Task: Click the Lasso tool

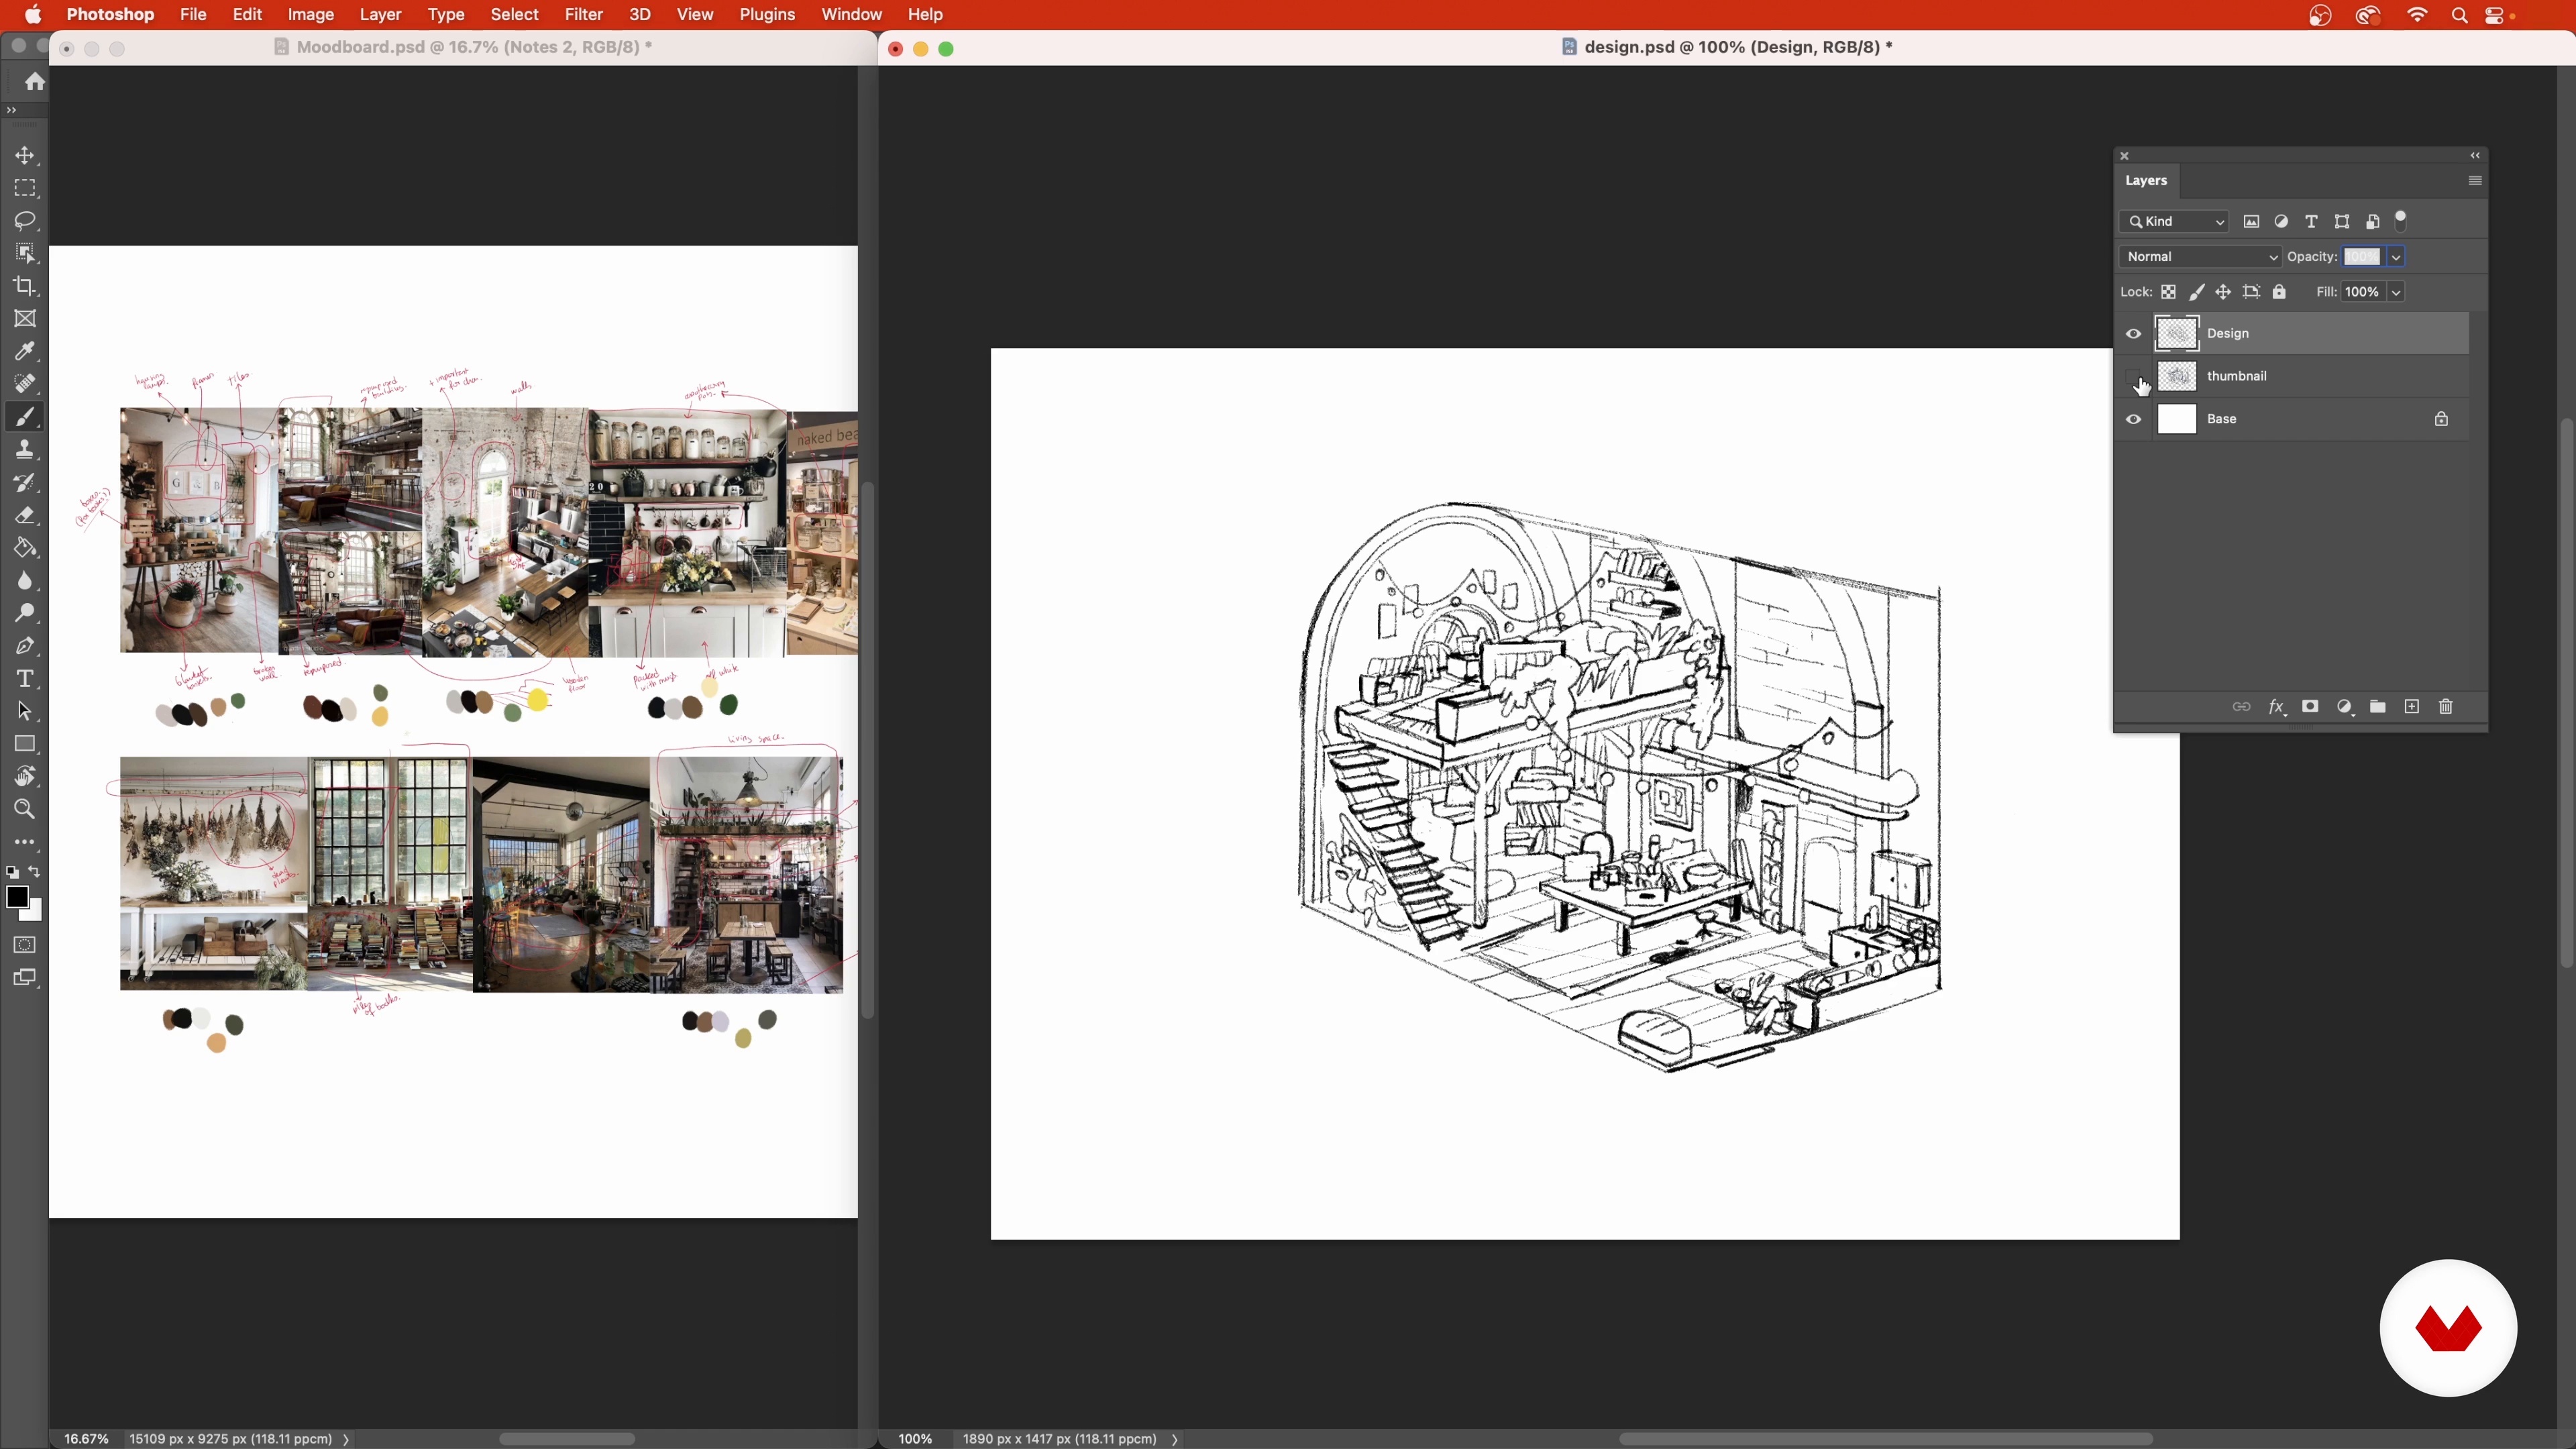Action: coord(25,220)
